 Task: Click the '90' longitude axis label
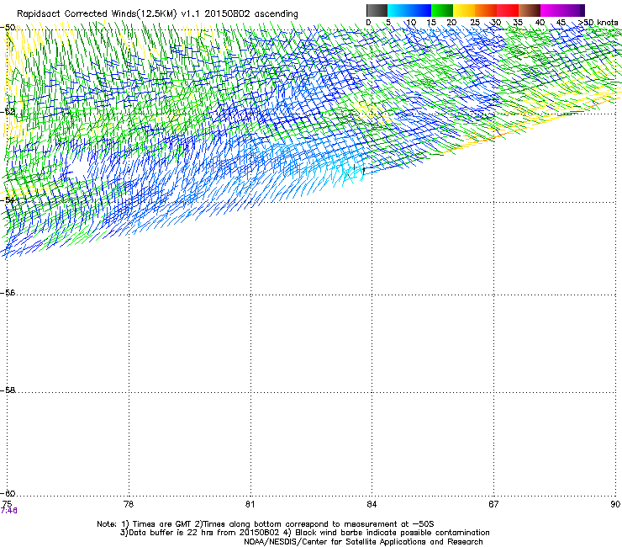pyautogui.click(x=615, y=504)
